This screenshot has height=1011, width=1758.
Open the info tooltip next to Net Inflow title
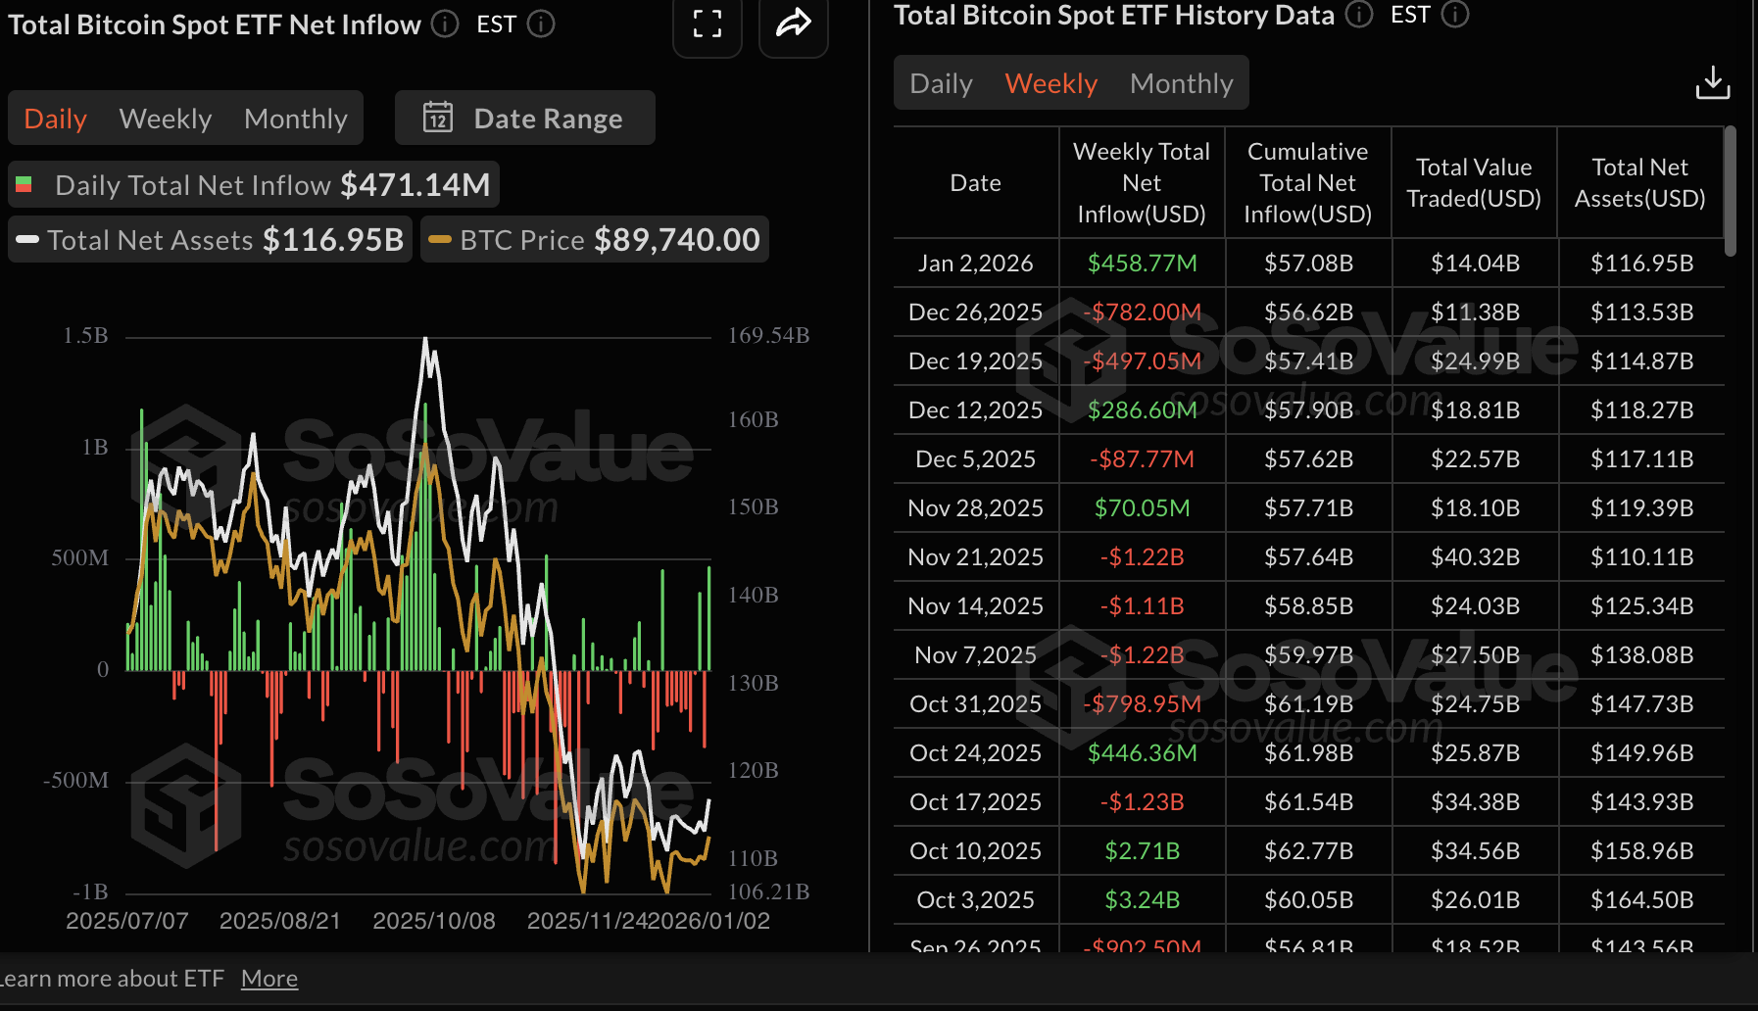pos(444,24)
